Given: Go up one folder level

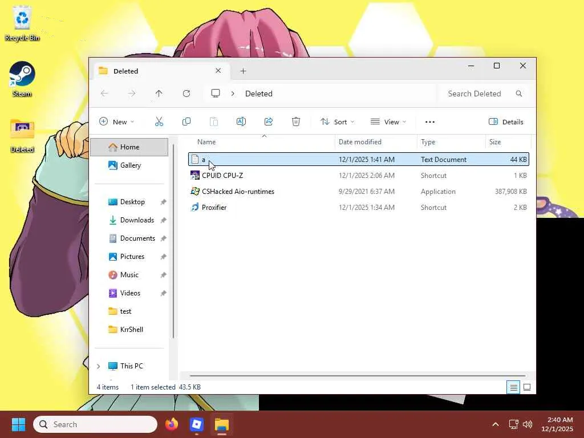Looking at the screenshot, I should click(159, 94).
